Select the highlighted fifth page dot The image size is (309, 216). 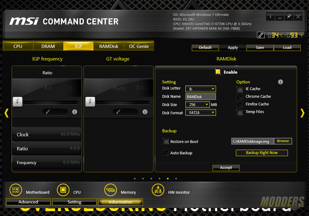(x=168, y=179)
